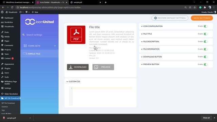Toggle File Title enable switch
Viewport: 217px width, 122px height.
pos(206,34)
